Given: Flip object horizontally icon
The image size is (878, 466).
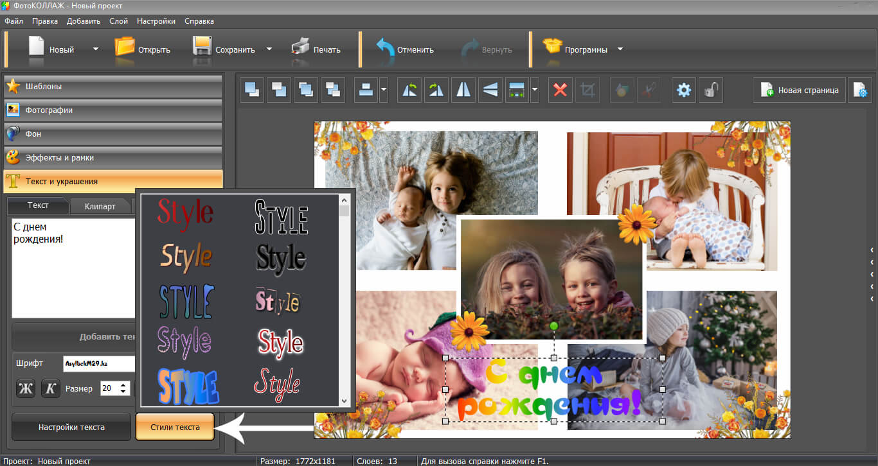Looking at the screenshot, I should 463,90.
